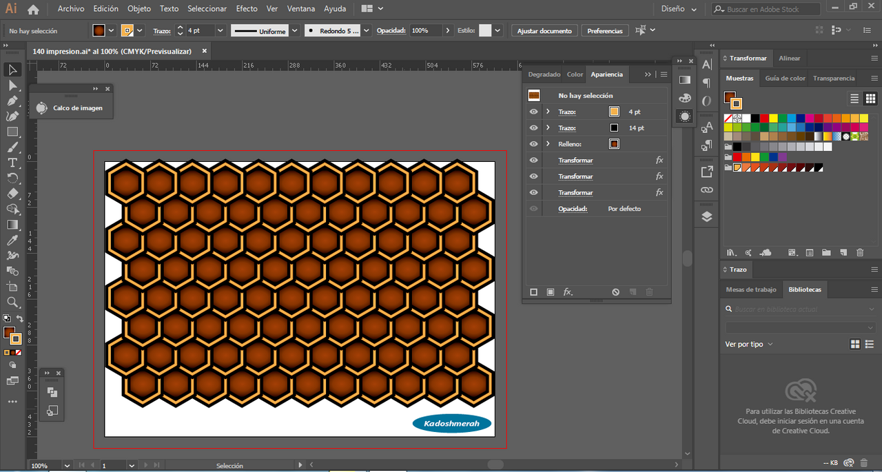Select red swatch in top swatches row

click(764, 119)
